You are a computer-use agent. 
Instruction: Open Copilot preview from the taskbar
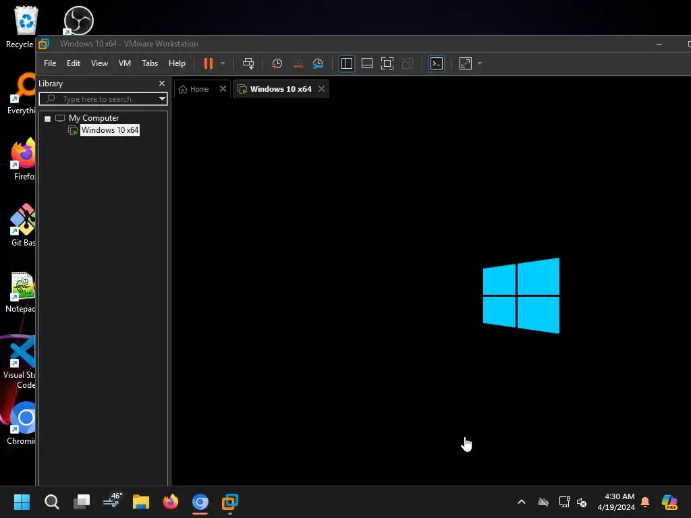tap(669, 502)
